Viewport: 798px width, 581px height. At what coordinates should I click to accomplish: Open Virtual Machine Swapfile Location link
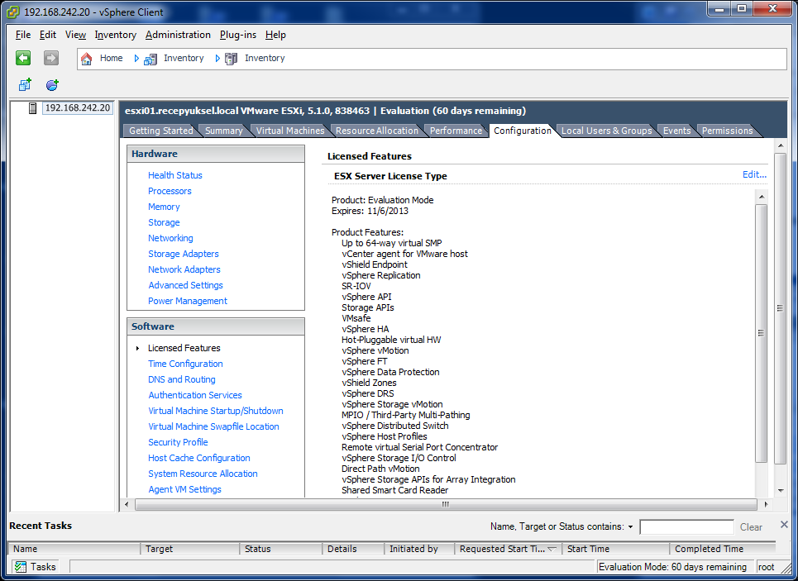pos(213,426)
